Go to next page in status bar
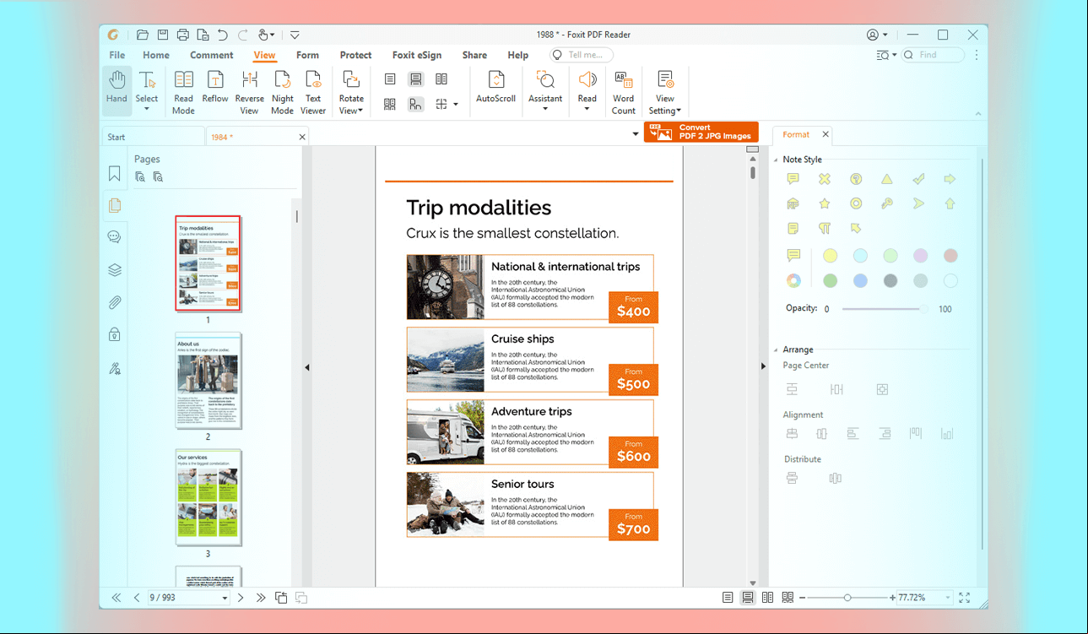This screenshot has width=1088, height=634. (x=241, y=598)
